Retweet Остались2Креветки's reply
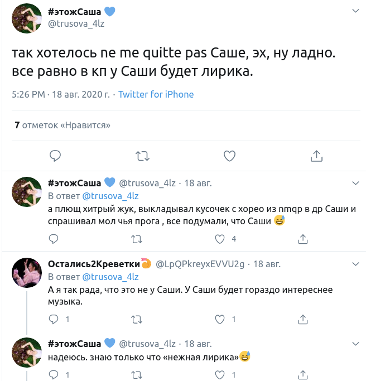 point(136,320)
